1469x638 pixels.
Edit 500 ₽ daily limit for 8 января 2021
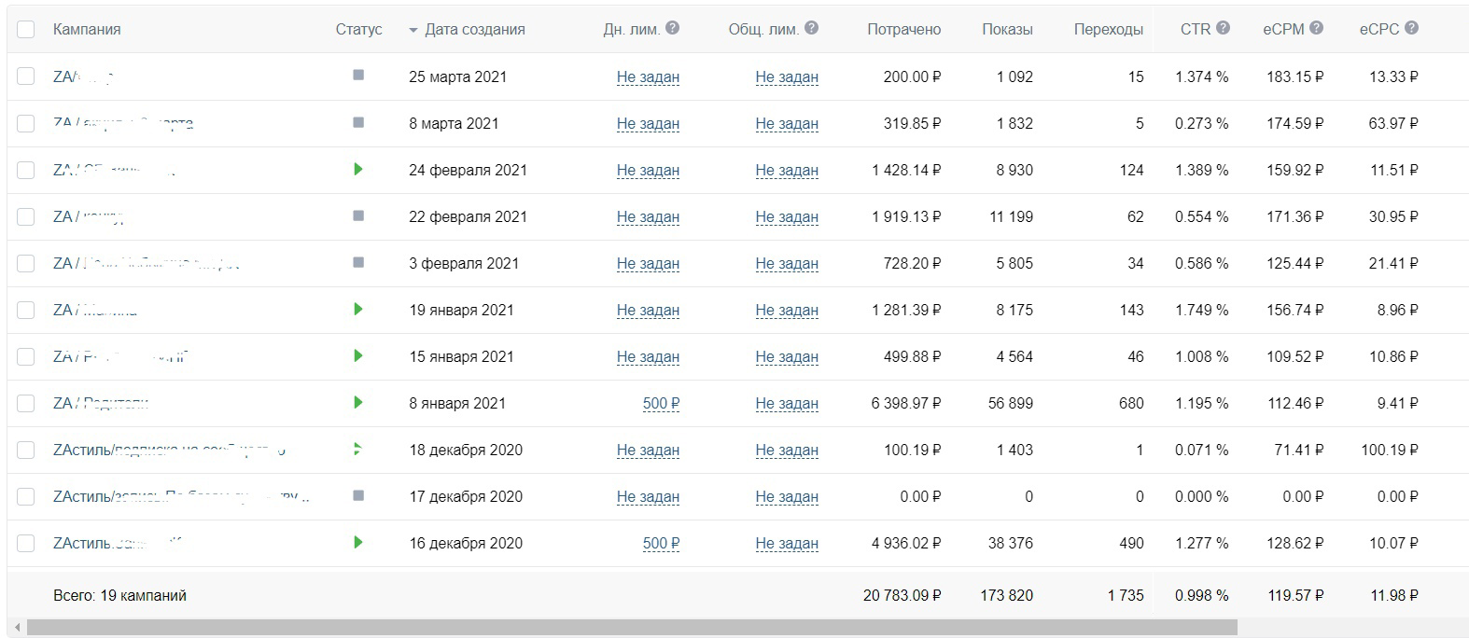point(661,403)
